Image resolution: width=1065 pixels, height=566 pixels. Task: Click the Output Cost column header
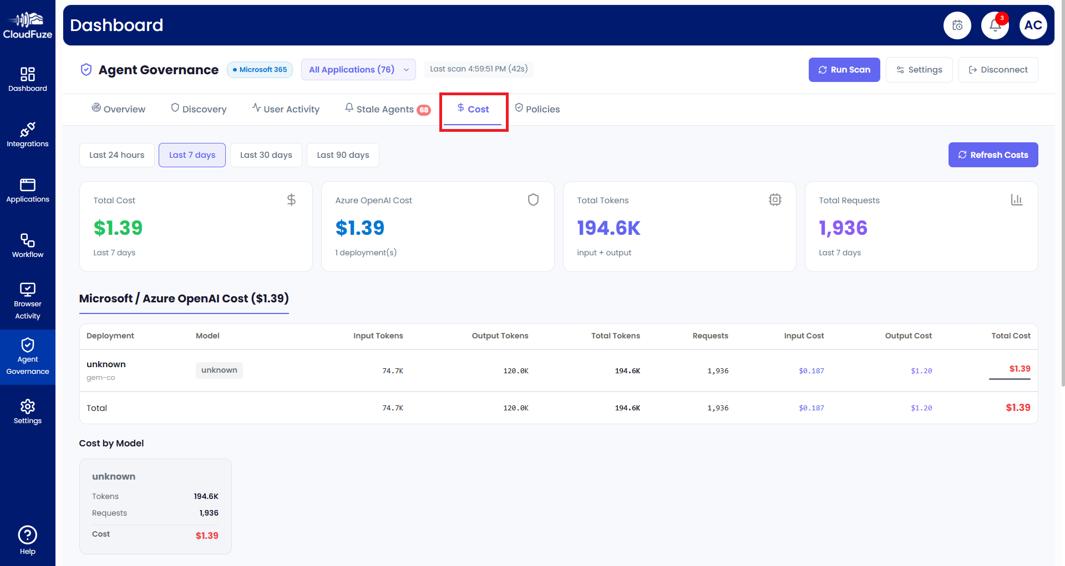coord(909,336)
